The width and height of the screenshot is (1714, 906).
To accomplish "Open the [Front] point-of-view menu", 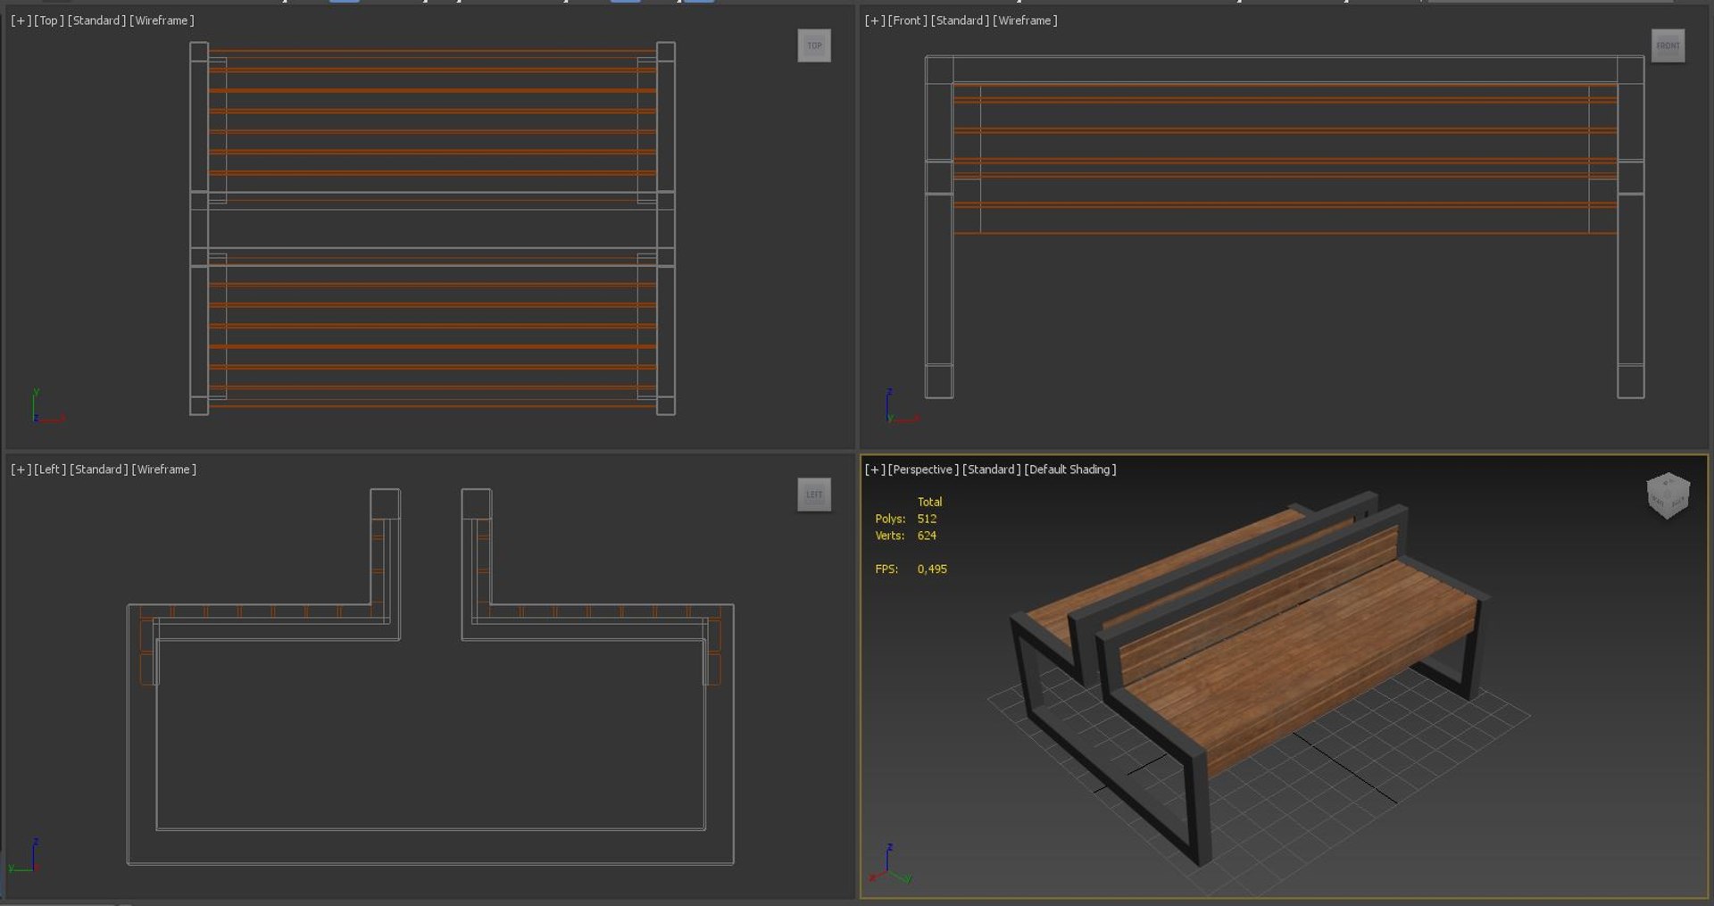I will tap(908, 21).
